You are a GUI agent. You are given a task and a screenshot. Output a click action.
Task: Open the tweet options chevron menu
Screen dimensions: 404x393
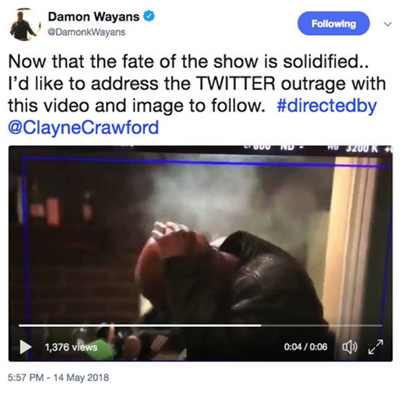point(388,24)
